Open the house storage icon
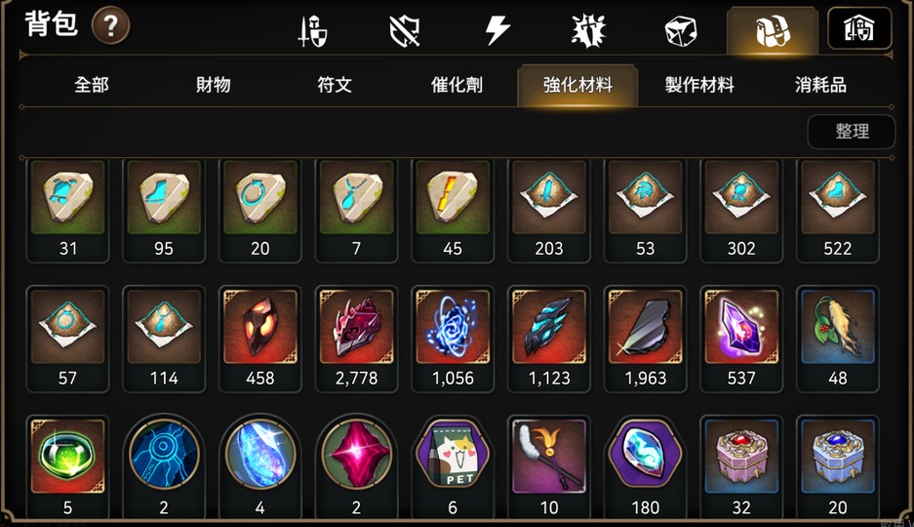 (x=859, y=28)
